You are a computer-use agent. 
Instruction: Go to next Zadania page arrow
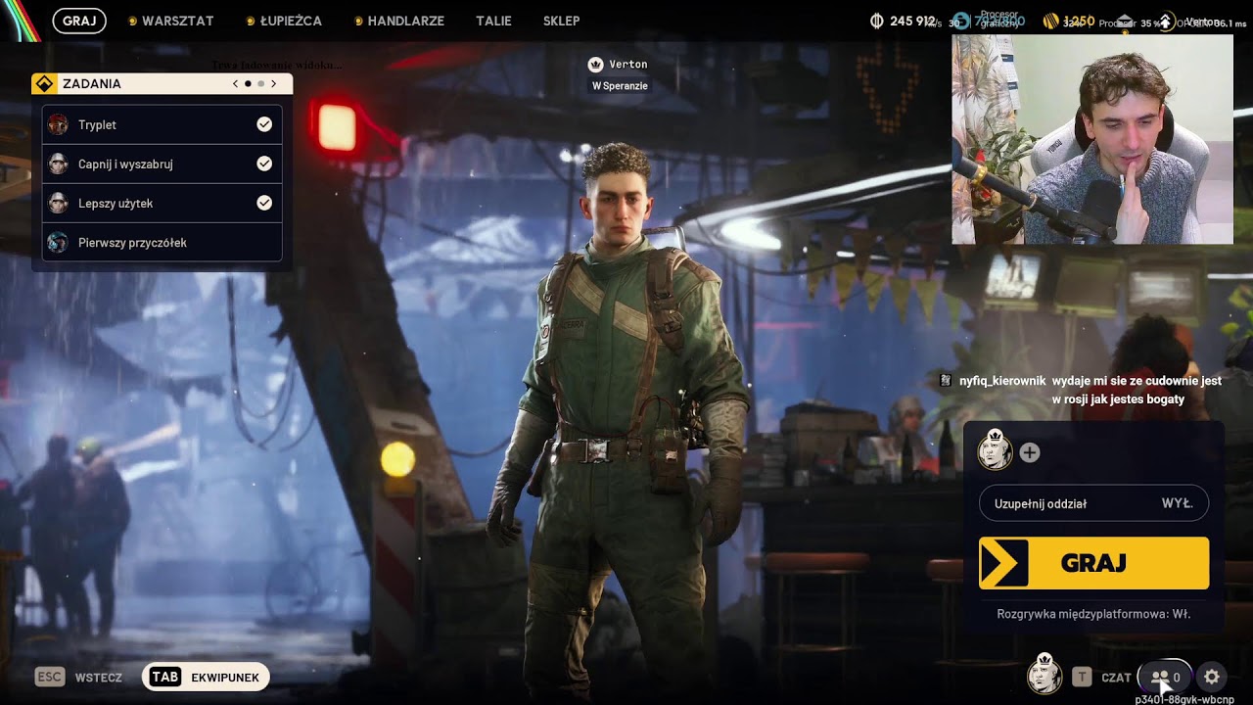click(274, 84)
